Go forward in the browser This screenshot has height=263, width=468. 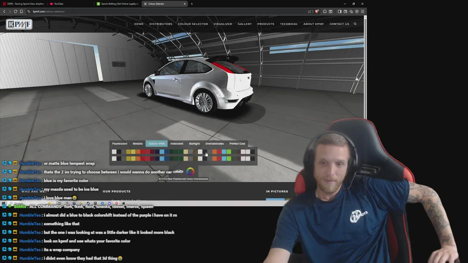[x=10, y=11]
